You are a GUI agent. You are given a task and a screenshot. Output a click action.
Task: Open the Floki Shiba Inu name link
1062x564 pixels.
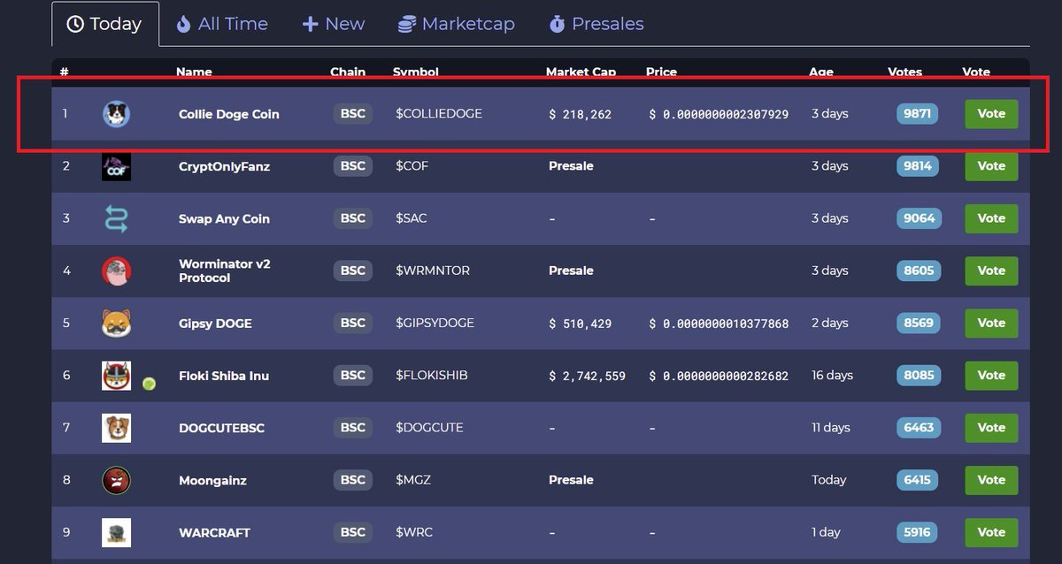[x=224, y=376]
